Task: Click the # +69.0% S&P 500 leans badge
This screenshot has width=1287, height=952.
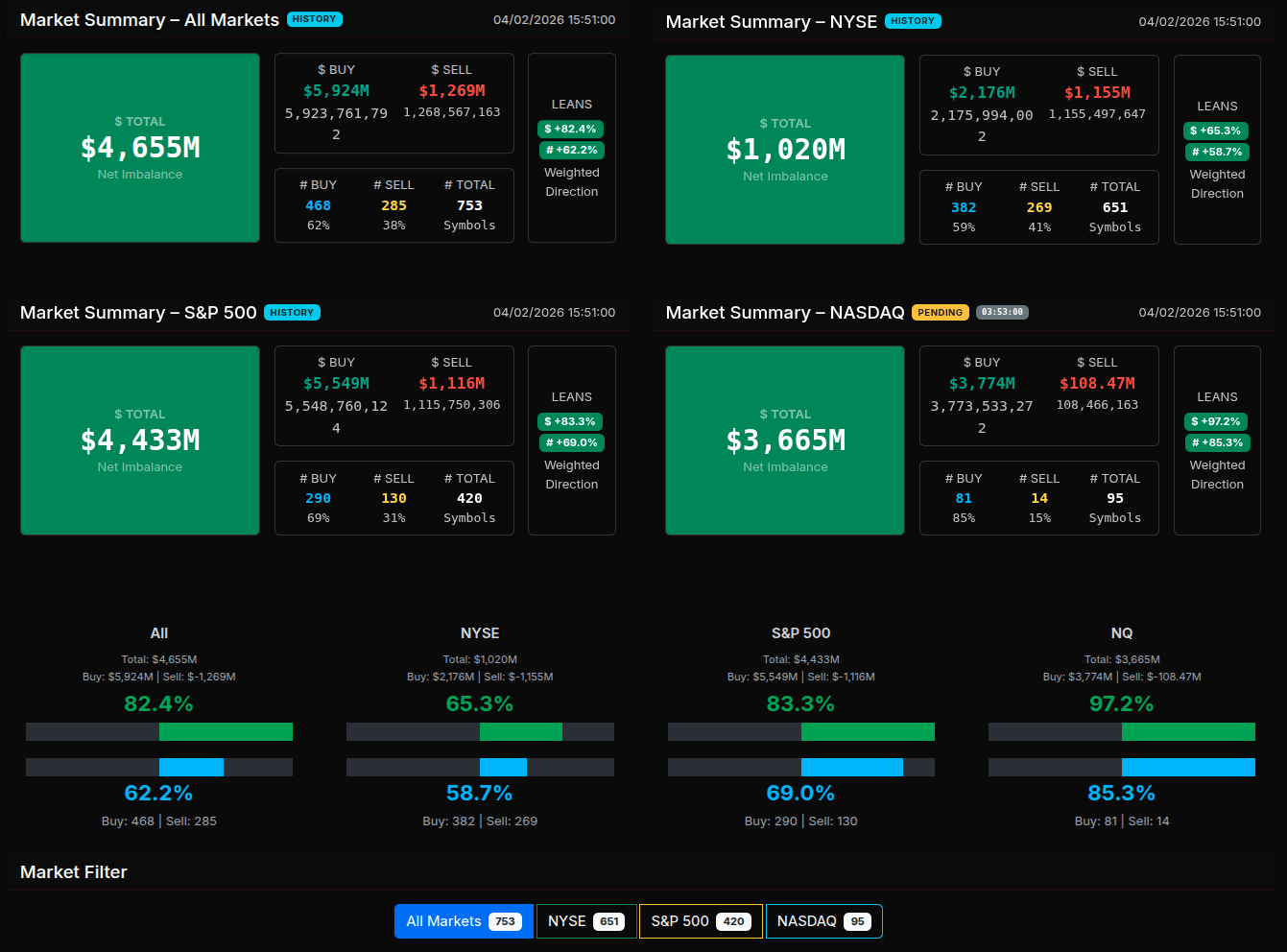Action: [570, 442]
